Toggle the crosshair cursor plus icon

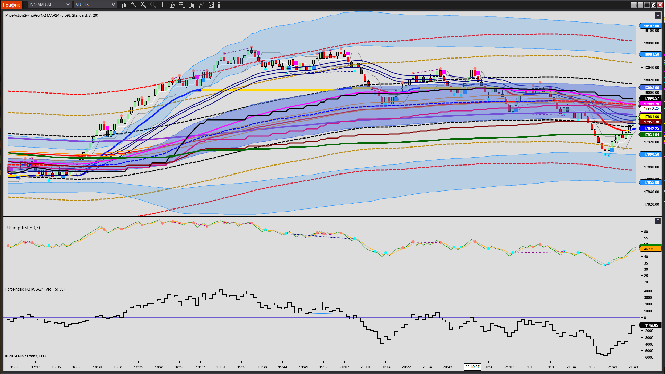[162, 5]
